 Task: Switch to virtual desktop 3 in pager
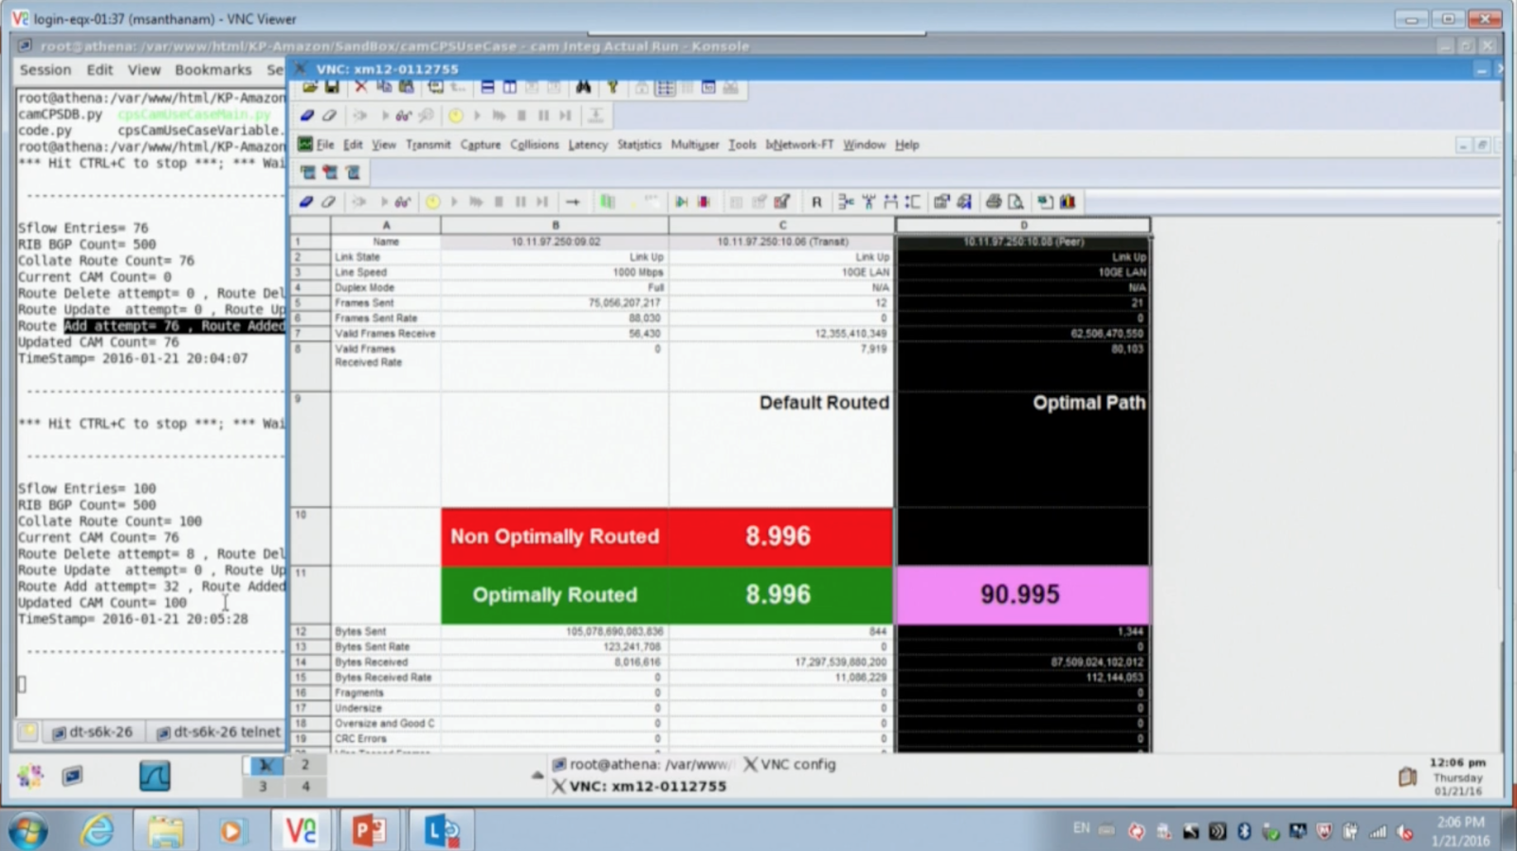(264, 786)
